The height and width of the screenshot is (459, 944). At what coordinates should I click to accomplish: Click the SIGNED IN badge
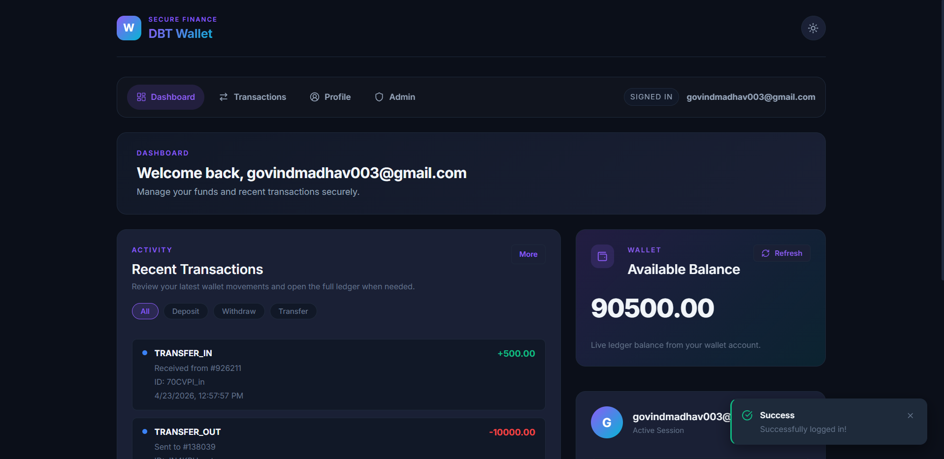pos(651,97)
